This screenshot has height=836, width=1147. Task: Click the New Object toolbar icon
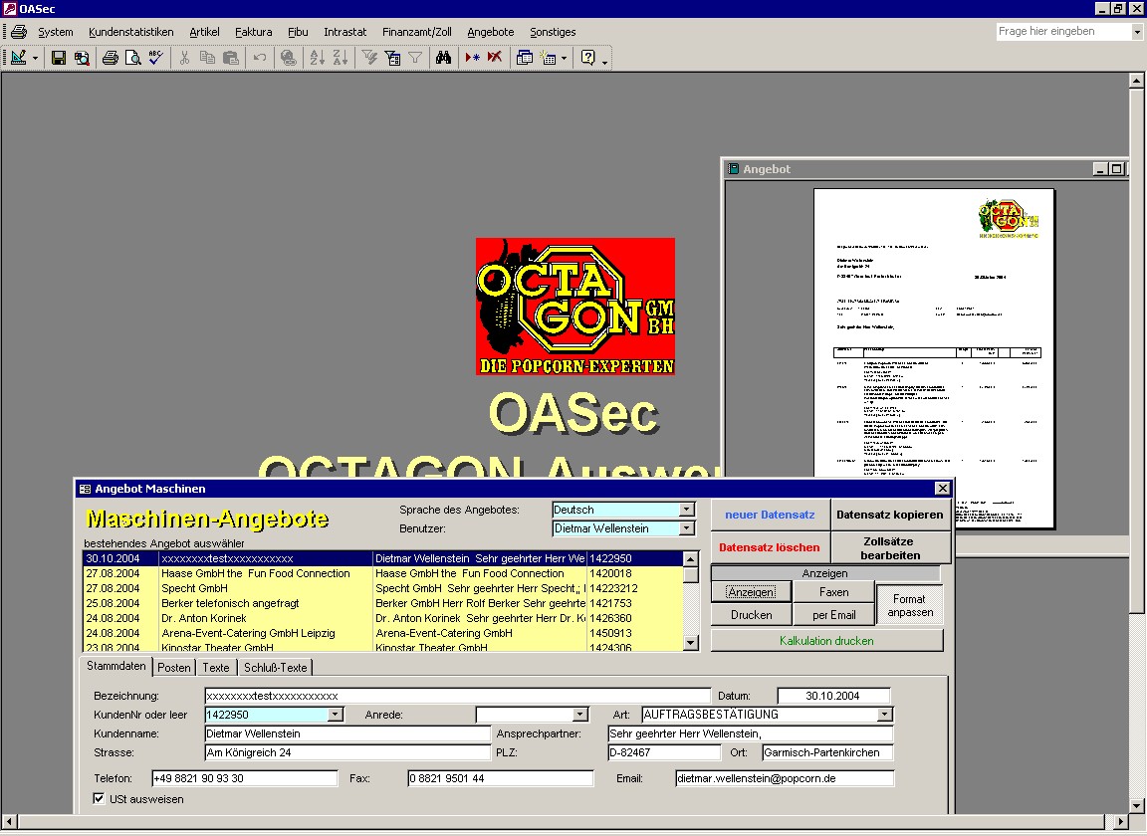548,58
